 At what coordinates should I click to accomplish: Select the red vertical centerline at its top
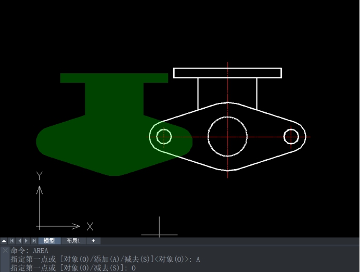pyautogui.click(x=227, y=64)
